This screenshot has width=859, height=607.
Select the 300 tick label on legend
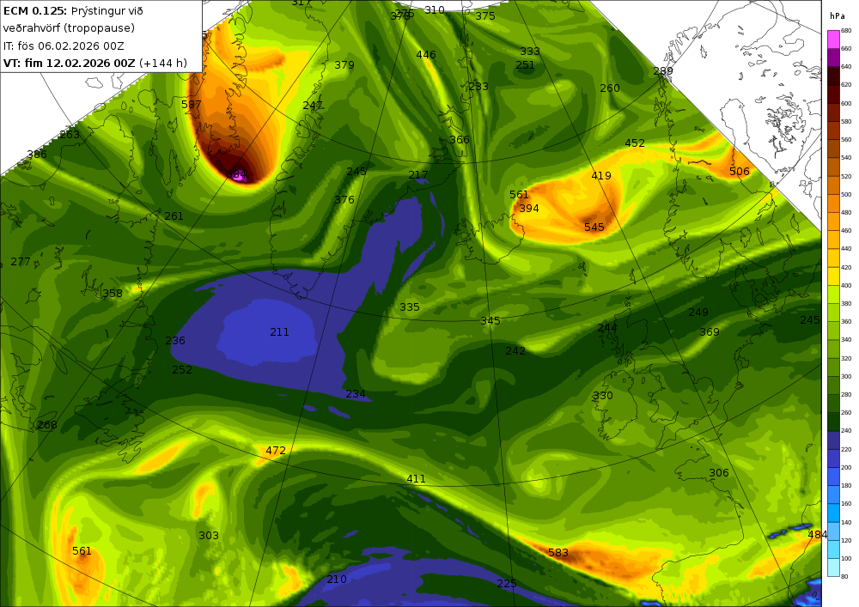(846, 377)
